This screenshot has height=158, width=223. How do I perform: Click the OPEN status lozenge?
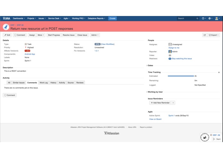(98, 44)
